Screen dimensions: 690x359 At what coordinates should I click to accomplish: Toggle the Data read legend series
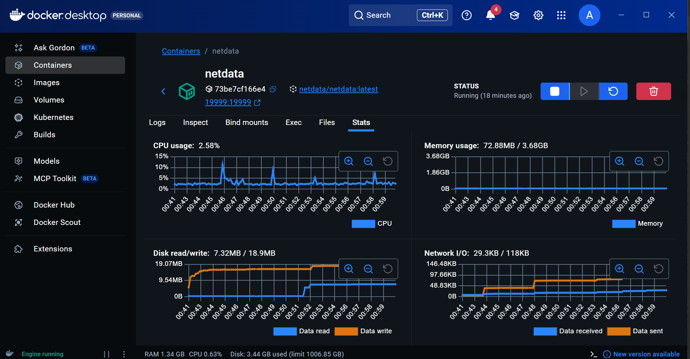pos(302,331)
